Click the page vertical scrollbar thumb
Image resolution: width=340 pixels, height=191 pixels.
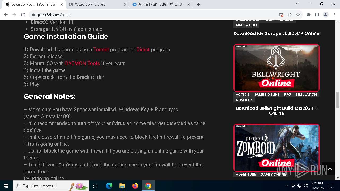point(338,100)
